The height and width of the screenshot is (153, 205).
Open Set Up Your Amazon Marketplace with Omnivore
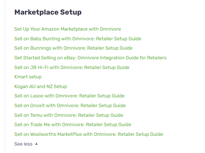[68, 29]
